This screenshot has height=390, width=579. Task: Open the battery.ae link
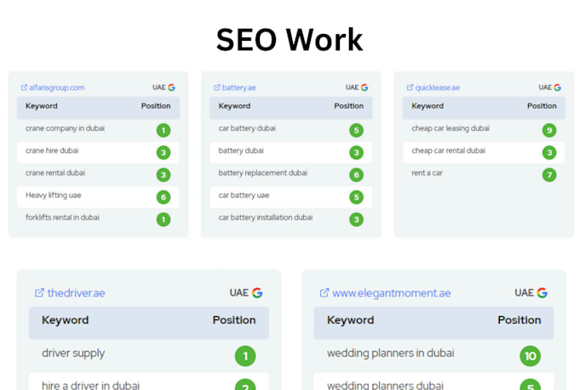238,88
